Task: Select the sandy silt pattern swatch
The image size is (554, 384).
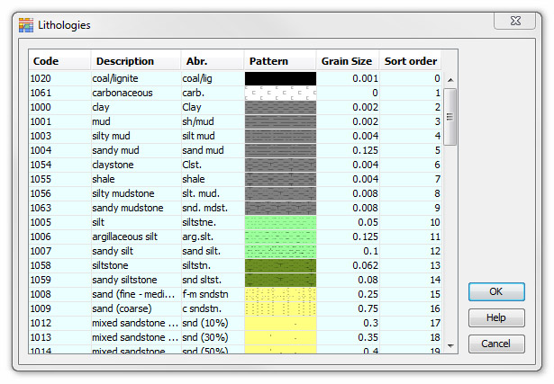Action: [280, 252]
